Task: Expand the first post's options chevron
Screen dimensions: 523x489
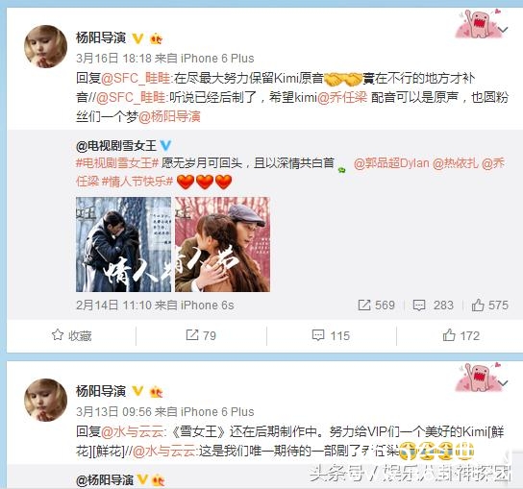Action: coord(503,30)
